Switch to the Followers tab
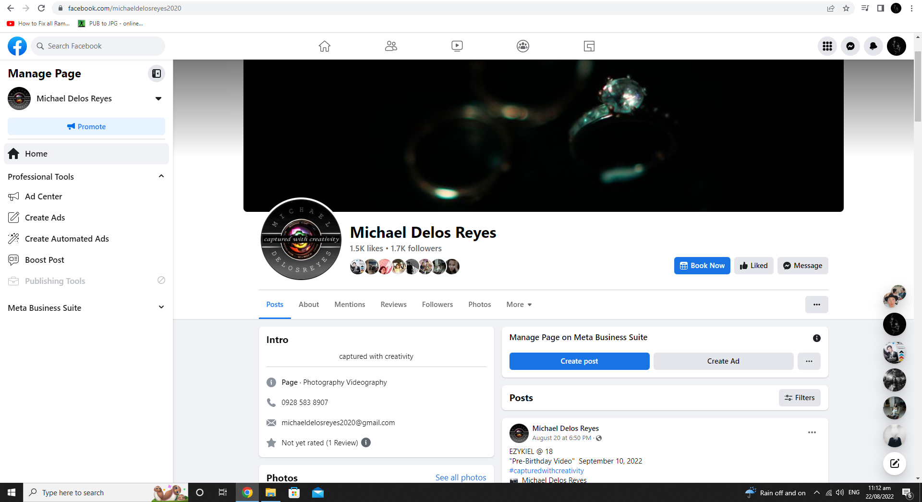 pyautogui.click(x=437, y=305)
